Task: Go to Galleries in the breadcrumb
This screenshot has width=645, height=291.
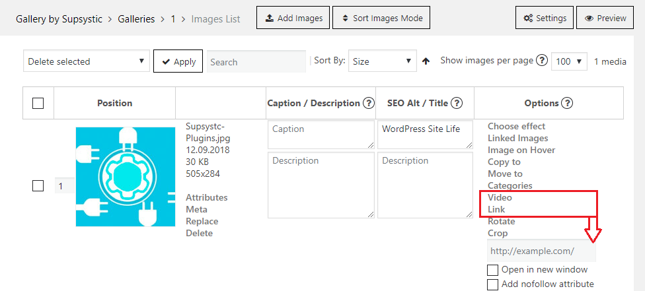Action: [x=136, y=19]
